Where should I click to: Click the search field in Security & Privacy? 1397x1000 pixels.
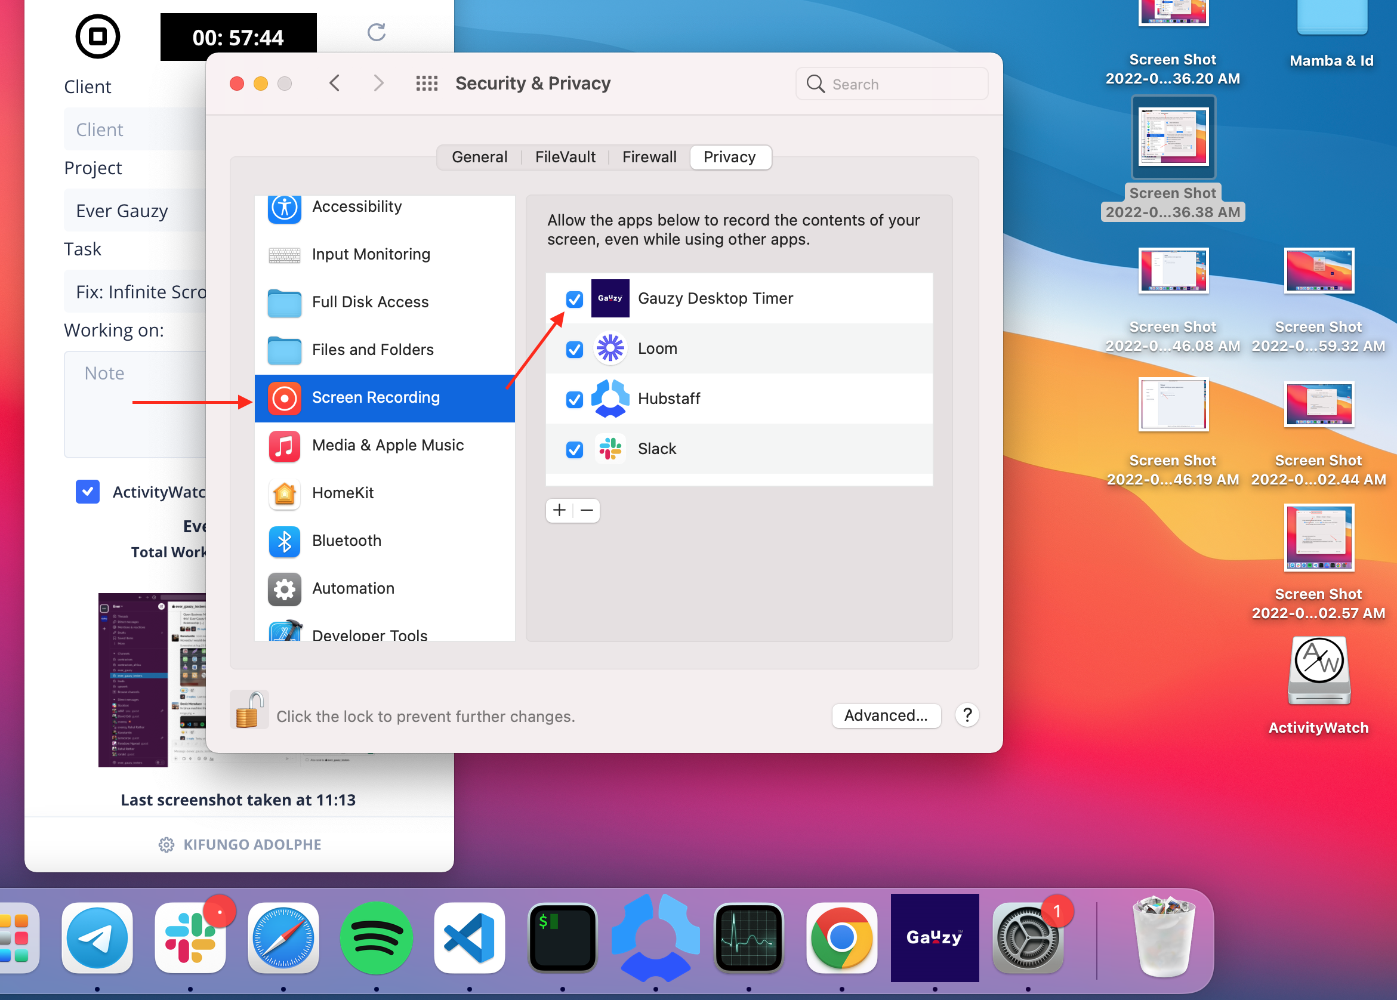click(892, 84)
